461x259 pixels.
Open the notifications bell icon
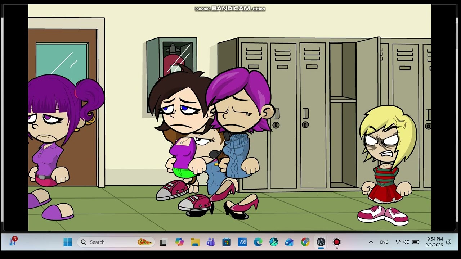(449, 242)
